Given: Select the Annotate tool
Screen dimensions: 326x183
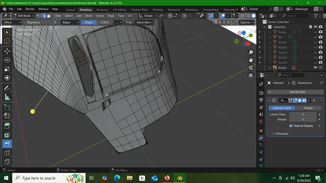Looking at the screenshot, I should pyautogui.click(x=7, y=88).
